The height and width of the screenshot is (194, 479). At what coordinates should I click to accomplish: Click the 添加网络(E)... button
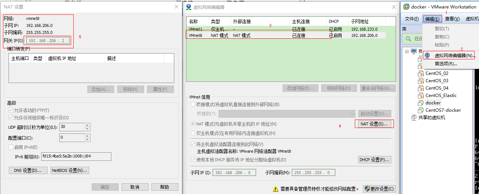point(300,89)
